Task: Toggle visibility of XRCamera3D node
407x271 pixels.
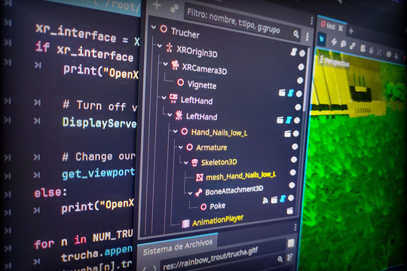Action: [301, 67]
